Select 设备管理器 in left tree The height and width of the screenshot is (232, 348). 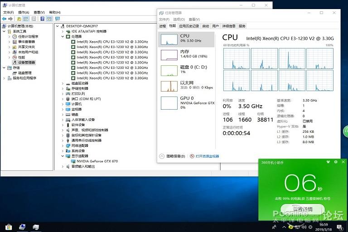pos(26,63)
